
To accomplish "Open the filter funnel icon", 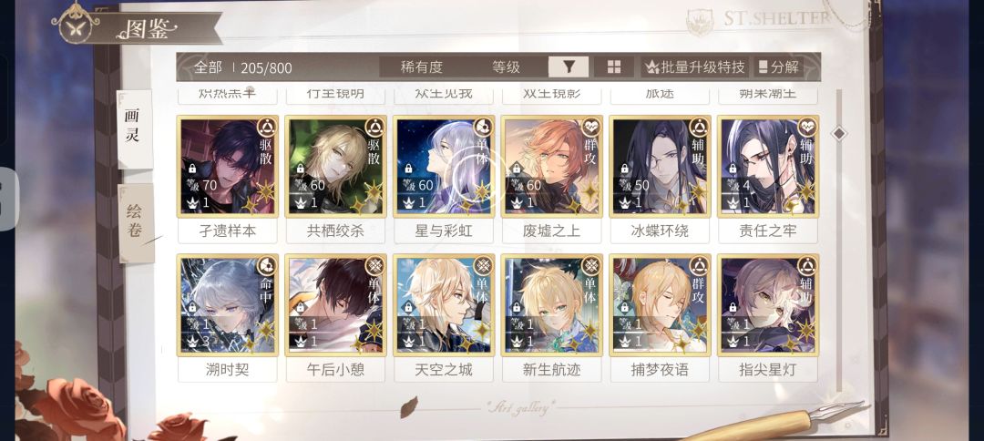I will click(568, 67).
